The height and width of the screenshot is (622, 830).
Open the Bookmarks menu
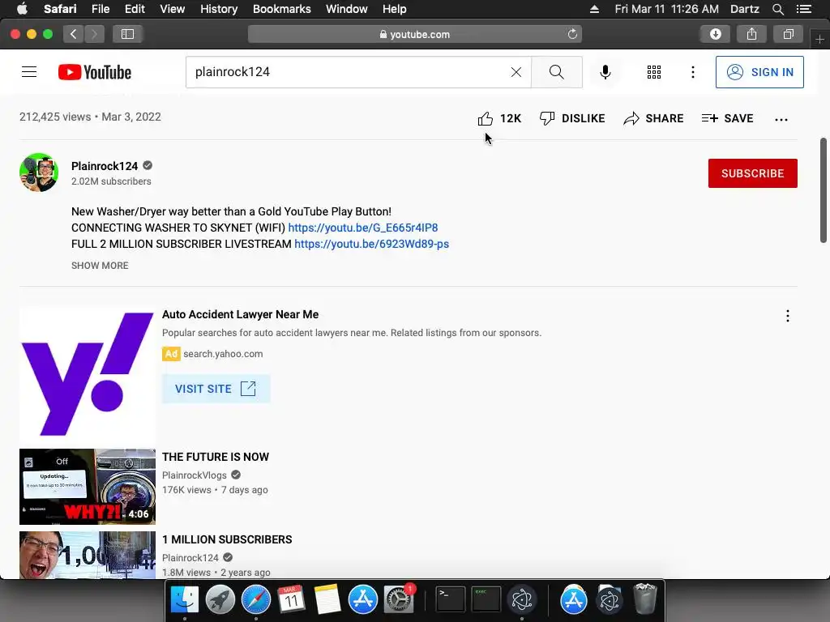[281, 9]
